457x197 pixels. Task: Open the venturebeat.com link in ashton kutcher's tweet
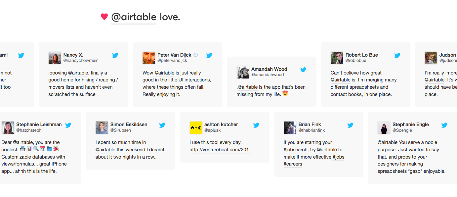coord(221,150)
